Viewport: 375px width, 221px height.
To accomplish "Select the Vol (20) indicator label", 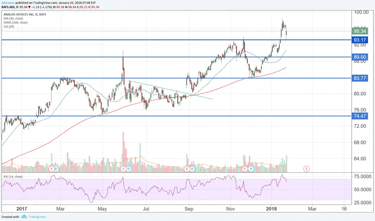I will coord(9,27).
